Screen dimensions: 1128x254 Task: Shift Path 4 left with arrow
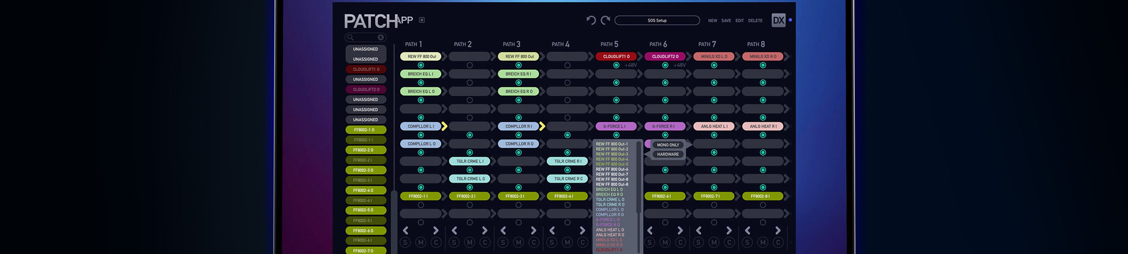(x=552, y=230)
